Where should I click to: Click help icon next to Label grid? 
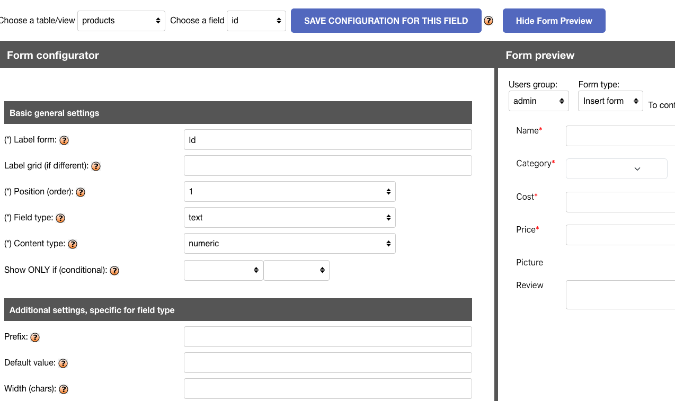96,166
